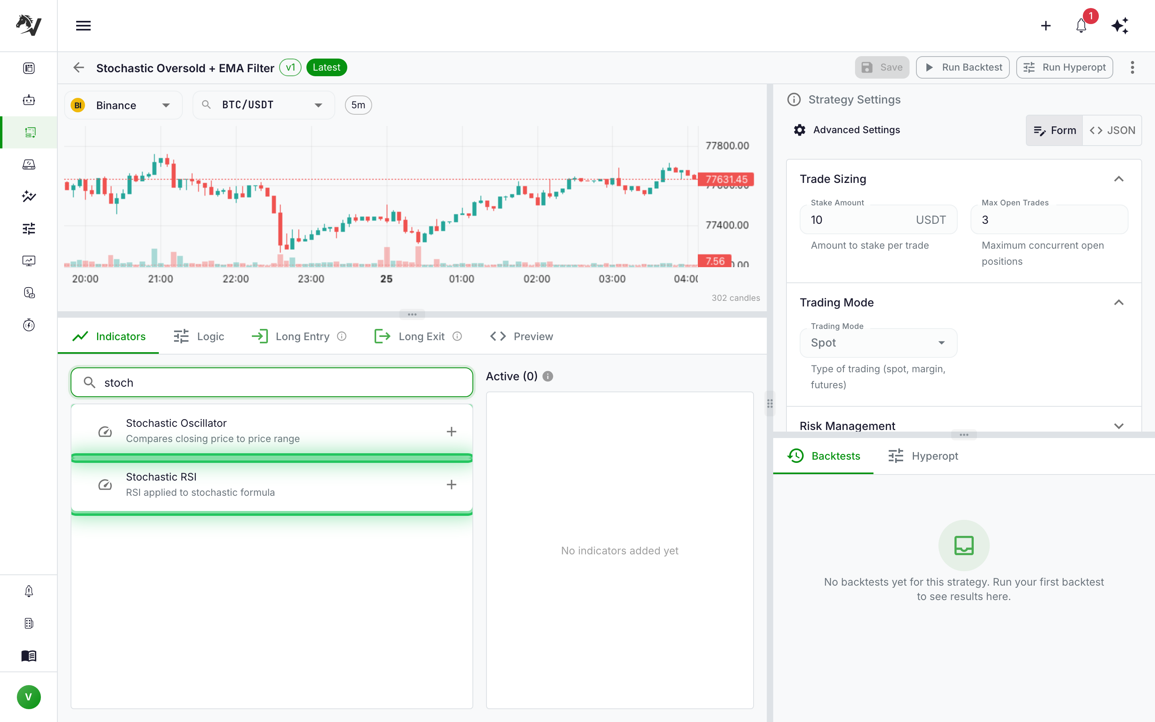
Task: Grab the vertical splitter beside settings panel
Action: click(770, 404)
